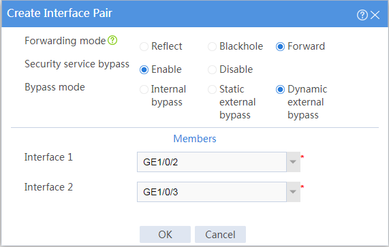Select Static external bypass mode
389x247 pixels.
click(212, 89)
